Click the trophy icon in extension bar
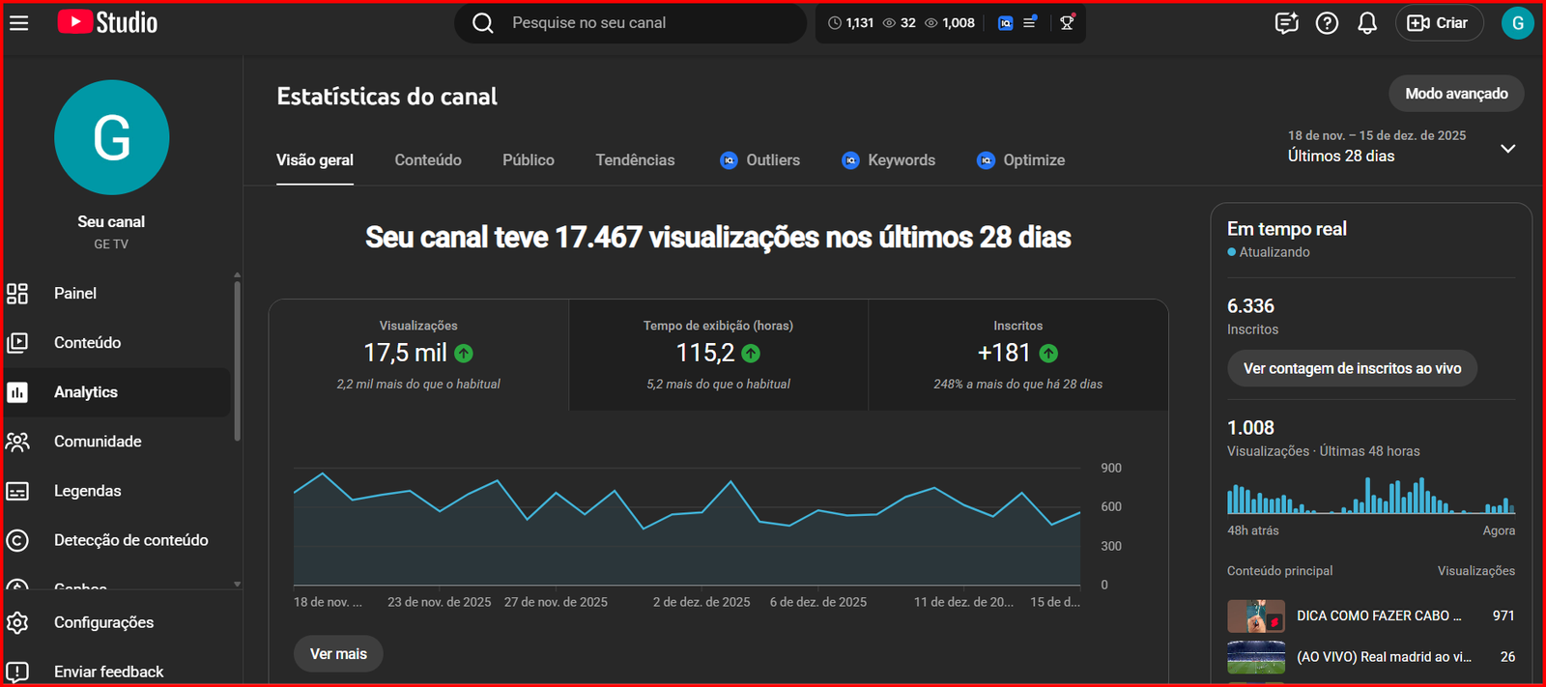 [x=1067, y=23]
